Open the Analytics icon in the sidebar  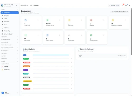point(2,16)
